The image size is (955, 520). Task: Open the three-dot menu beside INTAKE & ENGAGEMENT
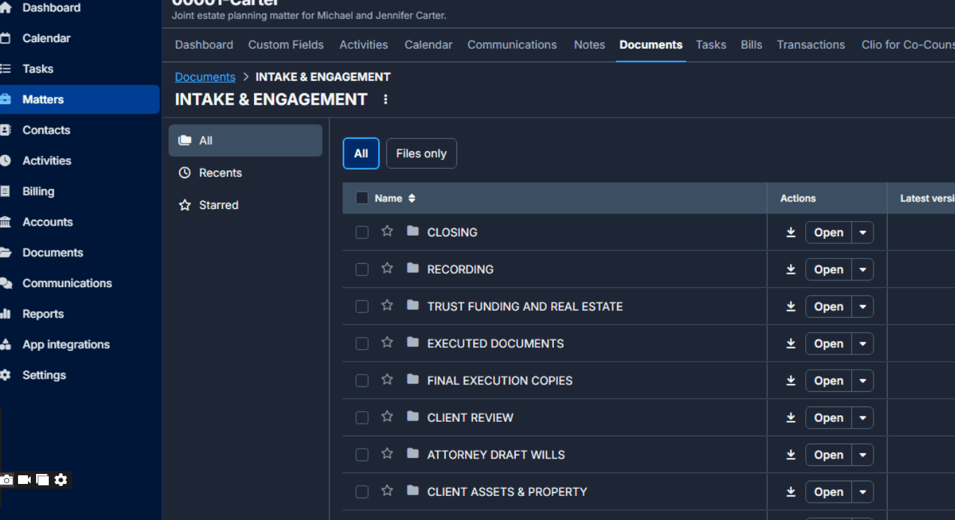pyautogui.click(x=385, y=99)
